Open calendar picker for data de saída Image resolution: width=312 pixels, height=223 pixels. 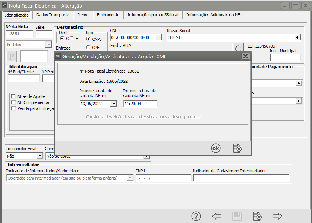113,104
